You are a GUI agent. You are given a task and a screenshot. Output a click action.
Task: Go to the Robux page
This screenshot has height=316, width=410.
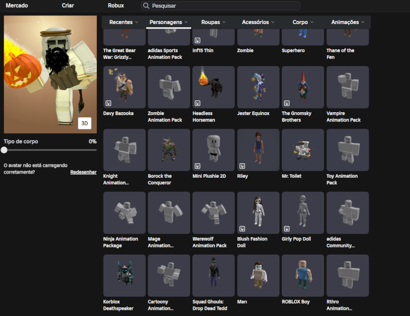pyautogui.click(x=116, y=6)
